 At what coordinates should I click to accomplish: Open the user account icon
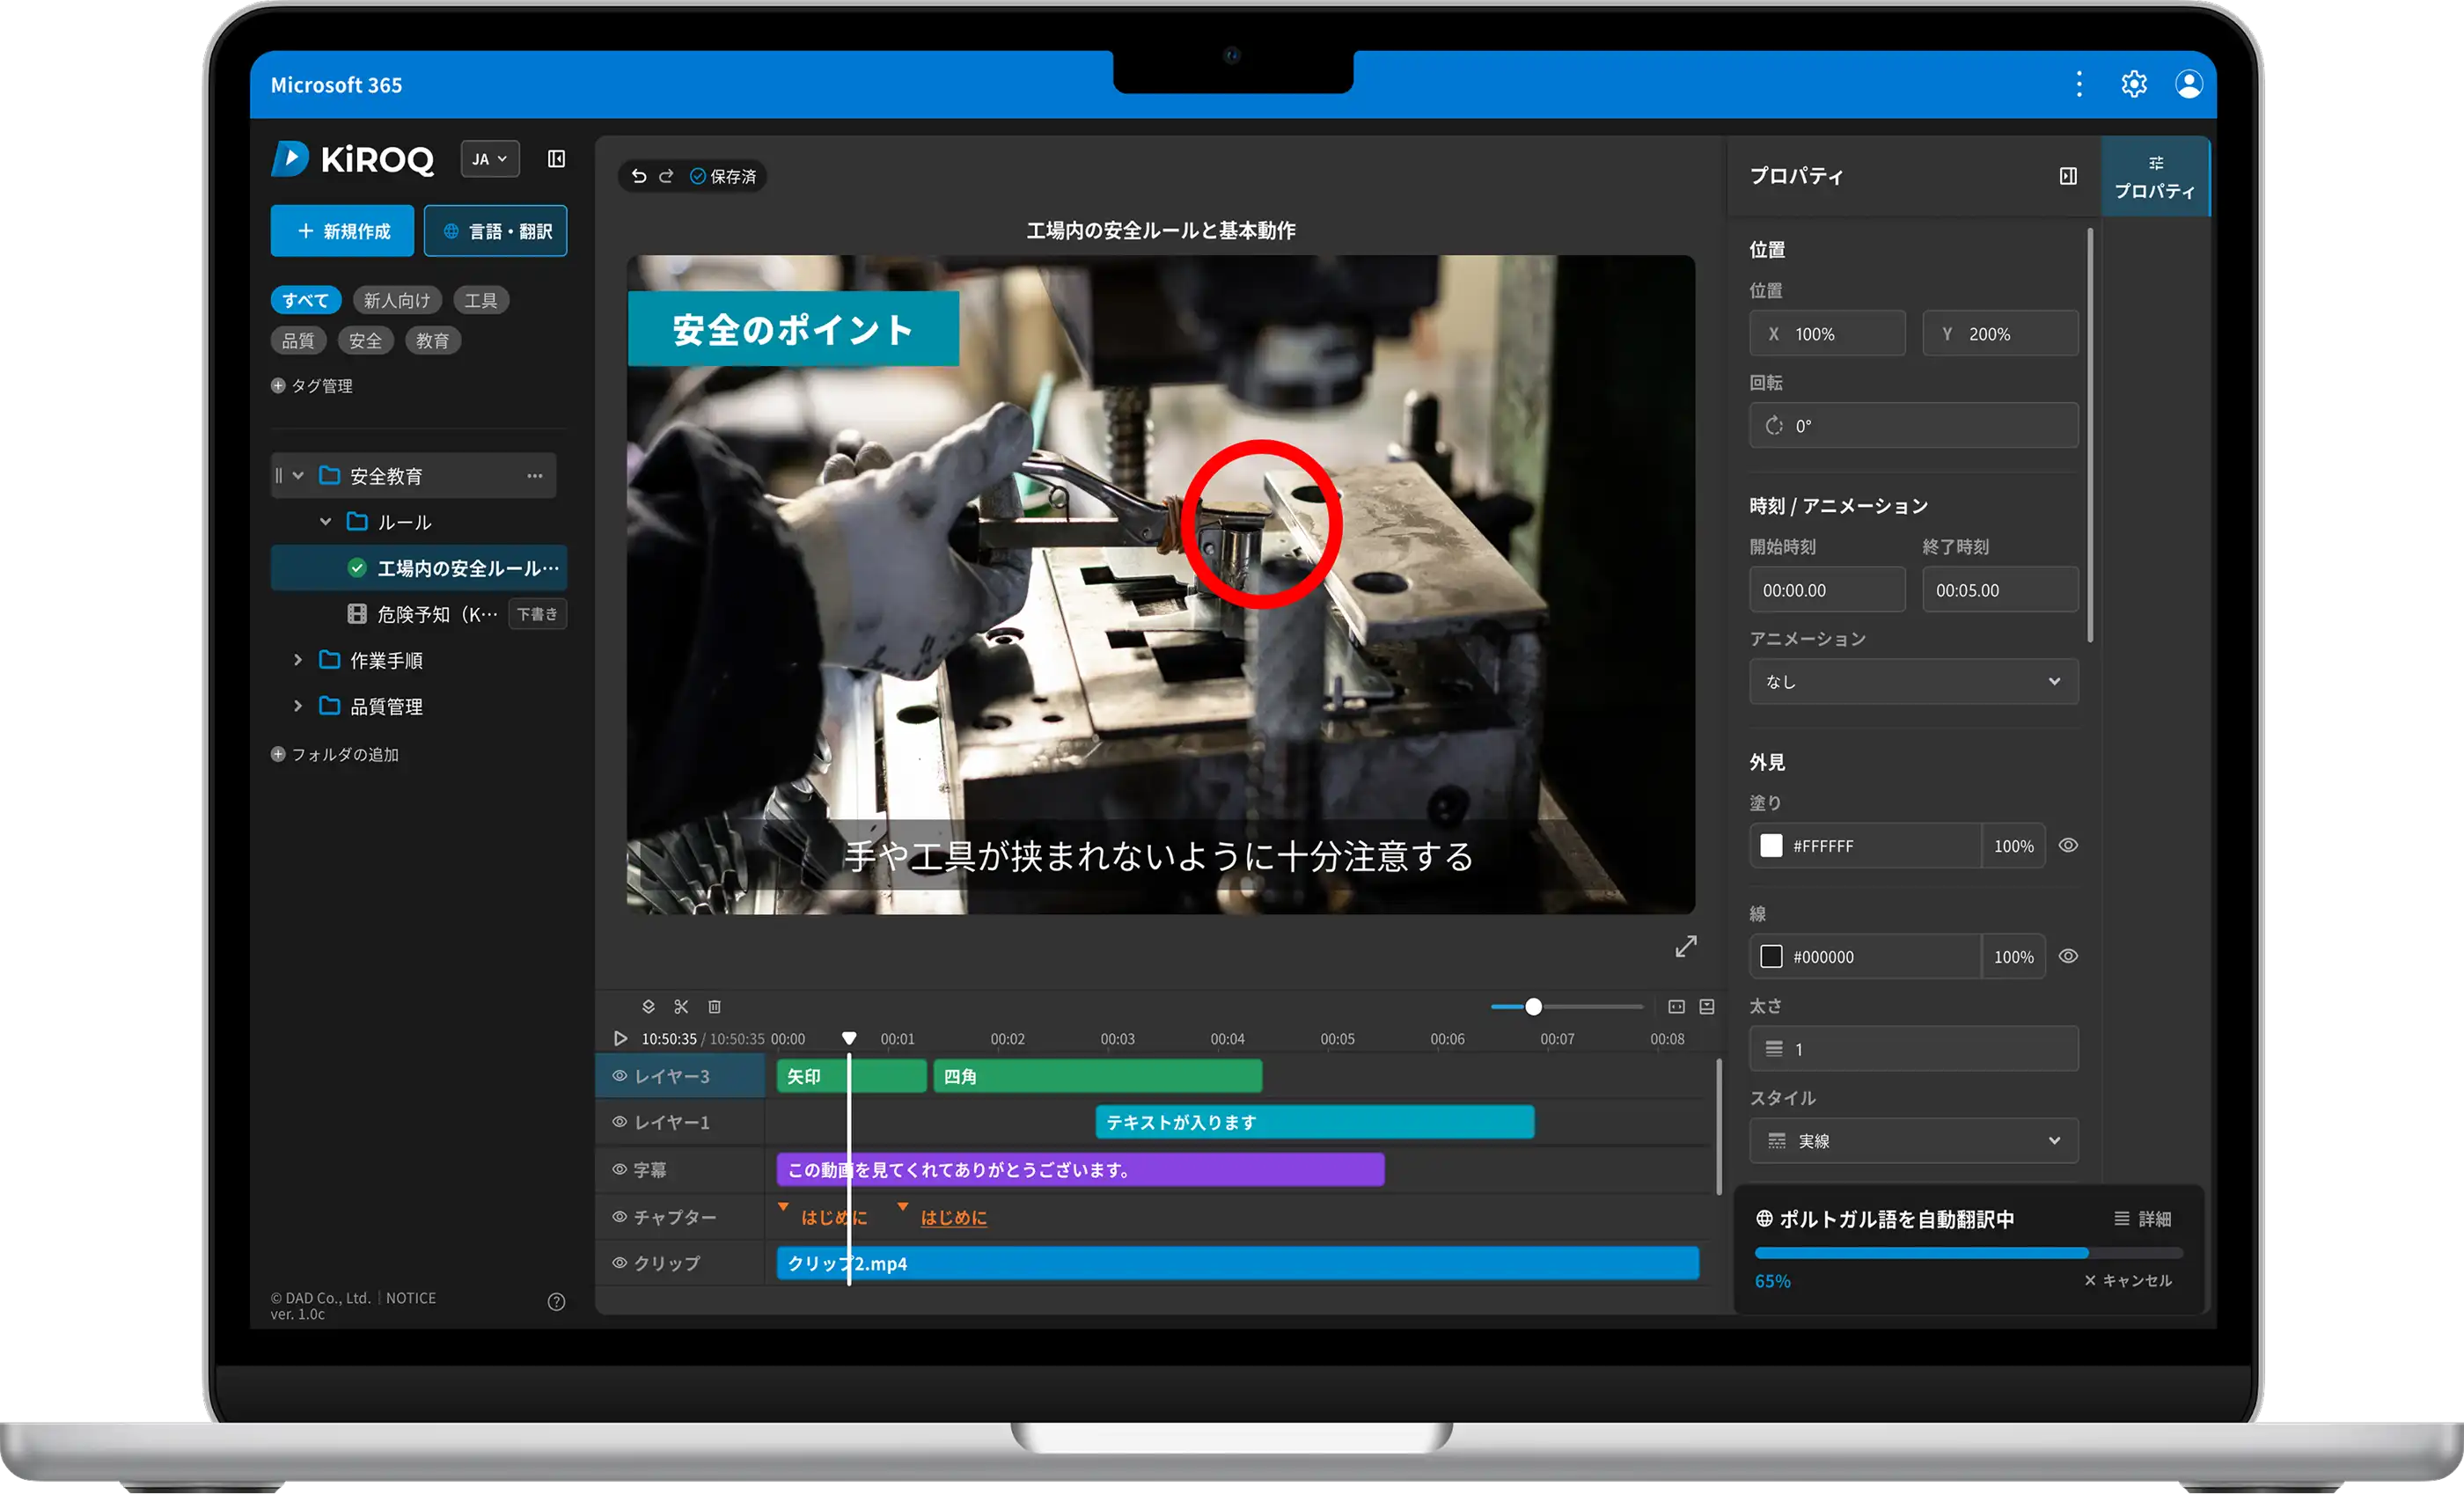coord(2188,84)
